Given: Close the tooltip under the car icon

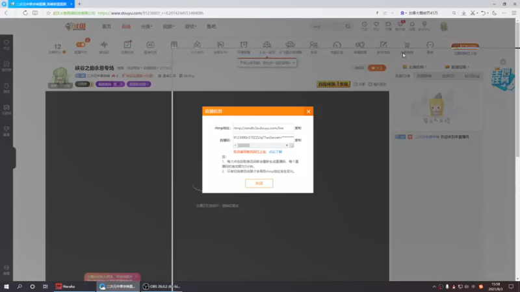Looking at the screenshot, I should pyautogui.click(x=294, y=62).
